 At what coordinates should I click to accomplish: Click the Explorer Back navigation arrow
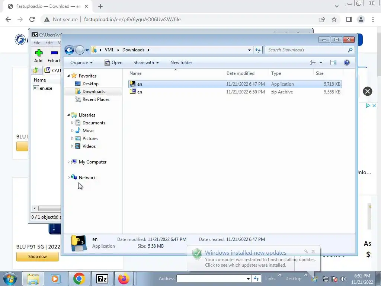pos(69,50)
